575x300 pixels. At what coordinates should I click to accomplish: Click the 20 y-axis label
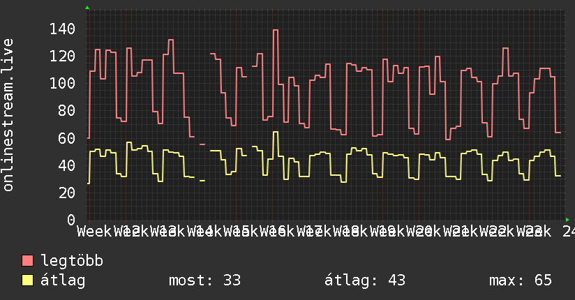point(66,193)
